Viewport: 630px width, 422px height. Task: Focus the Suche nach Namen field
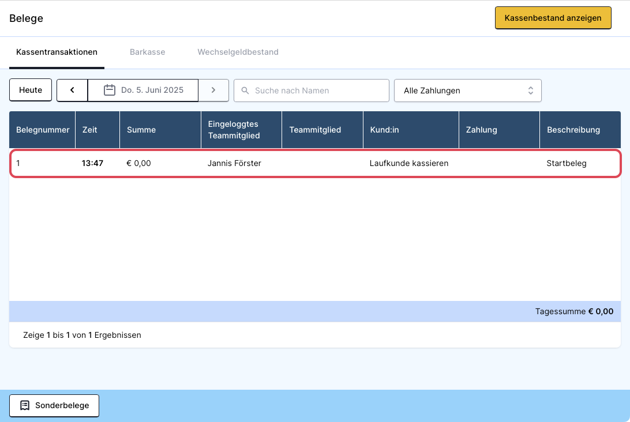click(312, 91)
